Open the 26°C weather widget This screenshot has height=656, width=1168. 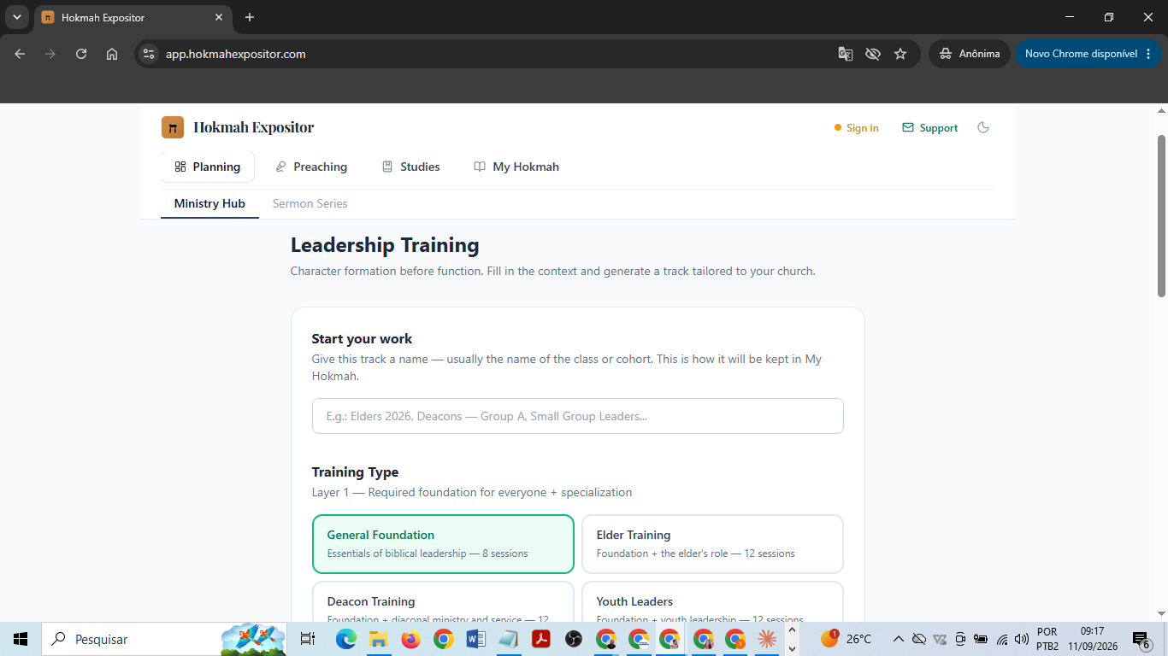coord(846,639)
